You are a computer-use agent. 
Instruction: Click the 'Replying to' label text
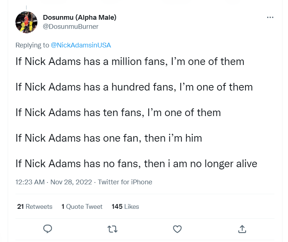coord(32,45)
